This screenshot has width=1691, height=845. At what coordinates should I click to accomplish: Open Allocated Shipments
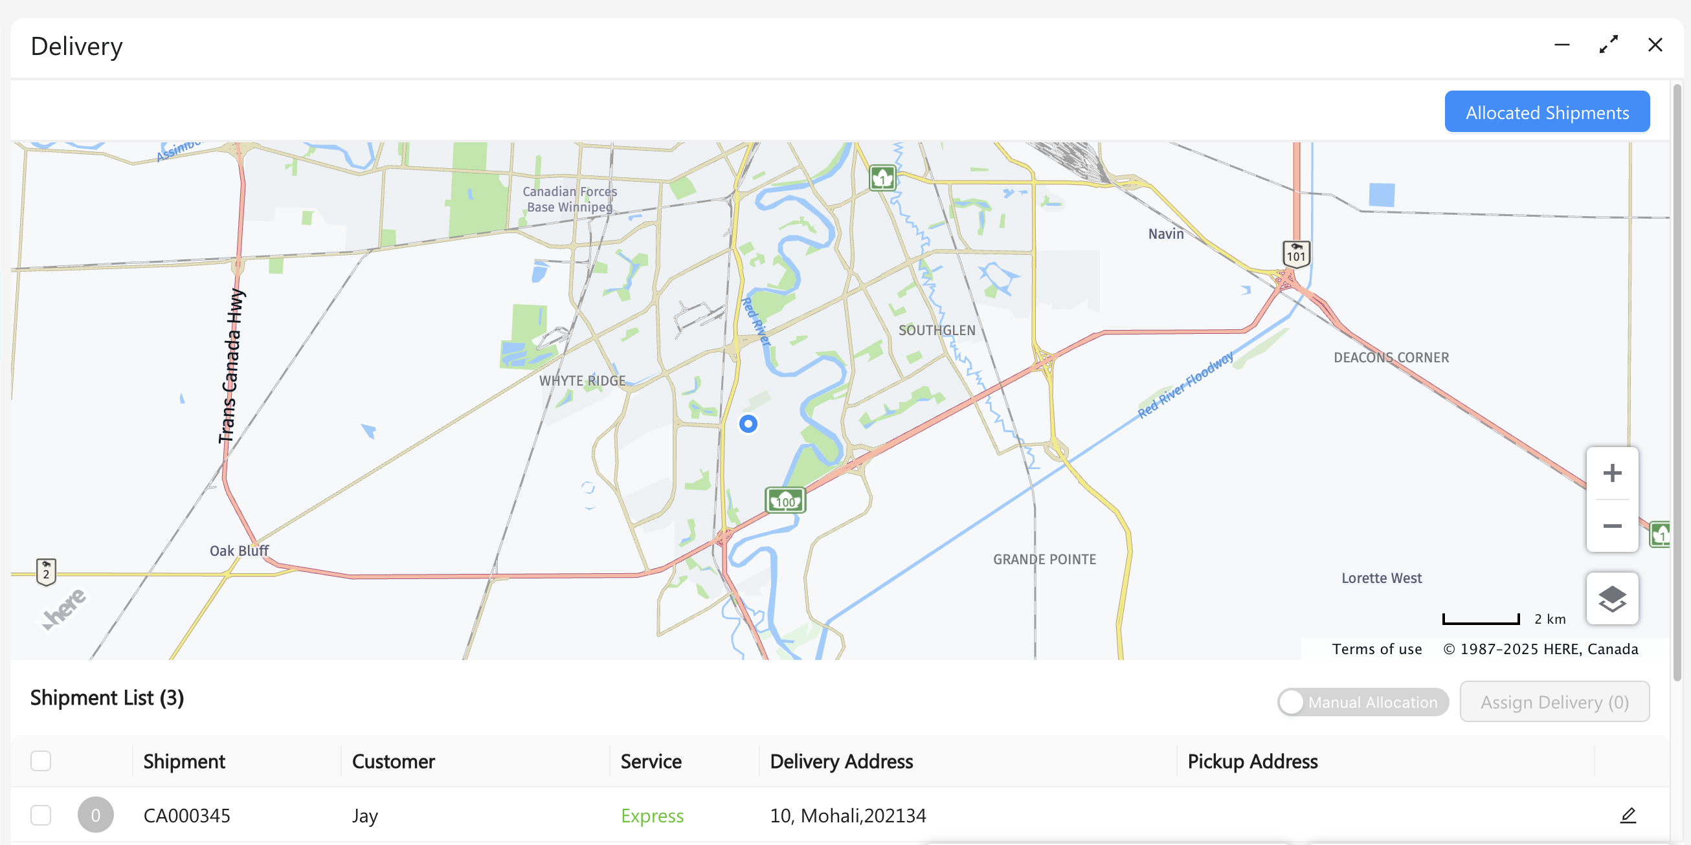click(x=1547, y=112)
